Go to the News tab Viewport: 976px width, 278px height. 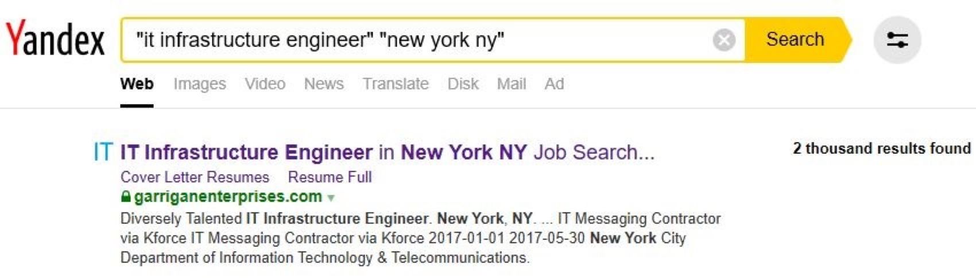coord(324,84)
